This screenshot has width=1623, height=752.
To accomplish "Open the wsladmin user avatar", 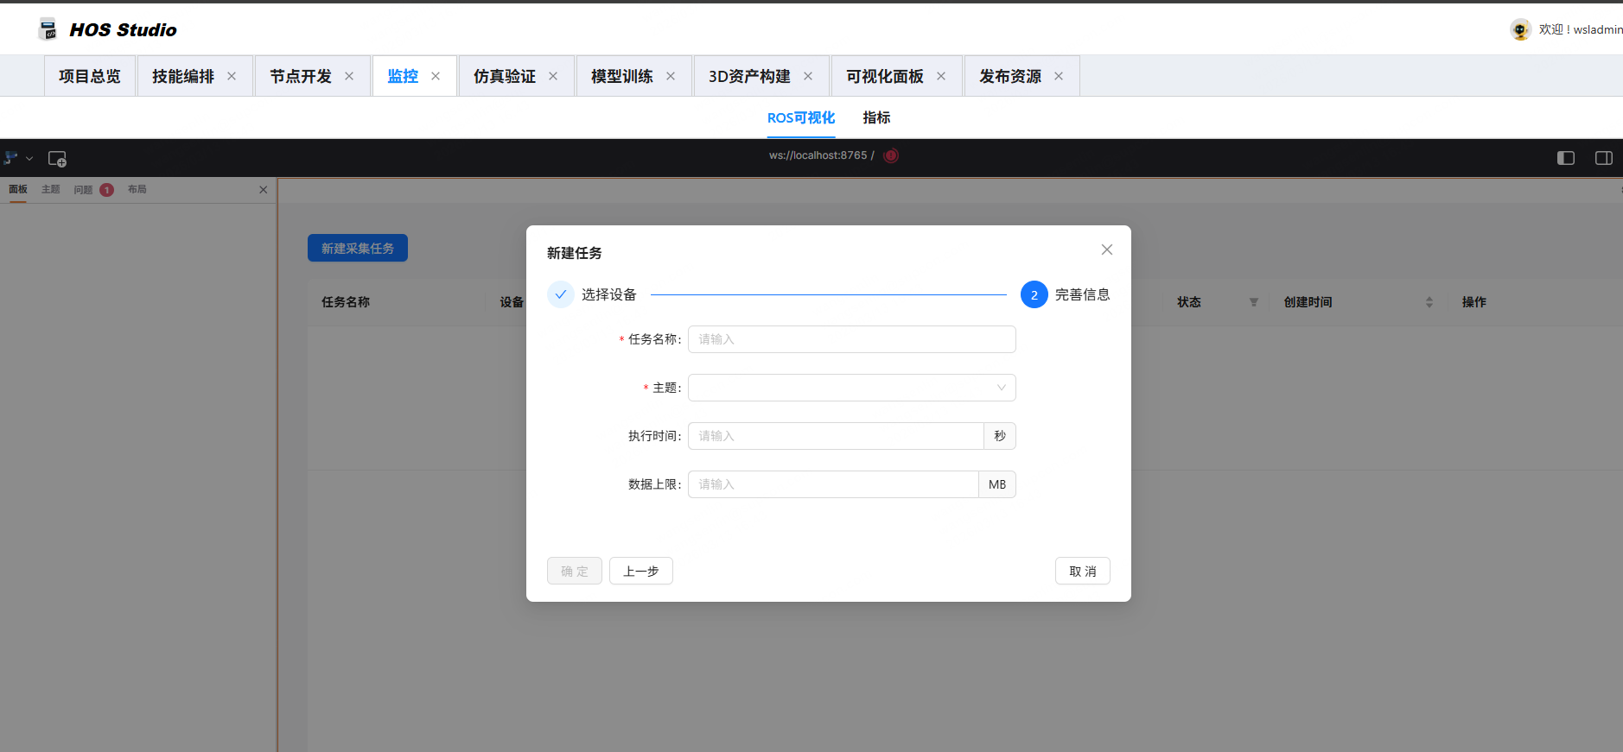I will click(1520, 29).
